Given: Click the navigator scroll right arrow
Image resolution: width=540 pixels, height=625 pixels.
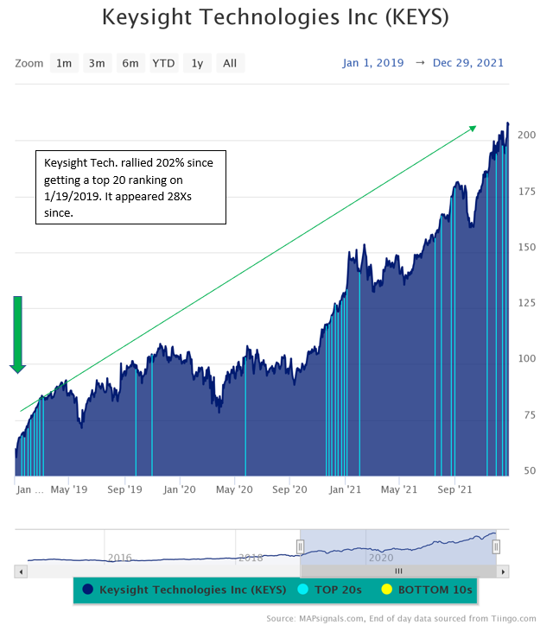Looking at the screenshot, I should (503, 571).
